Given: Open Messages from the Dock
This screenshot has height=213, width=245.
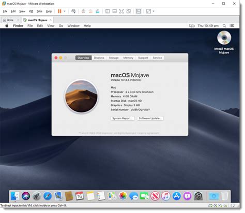Looking at the screenshot, I should point(133,196).
